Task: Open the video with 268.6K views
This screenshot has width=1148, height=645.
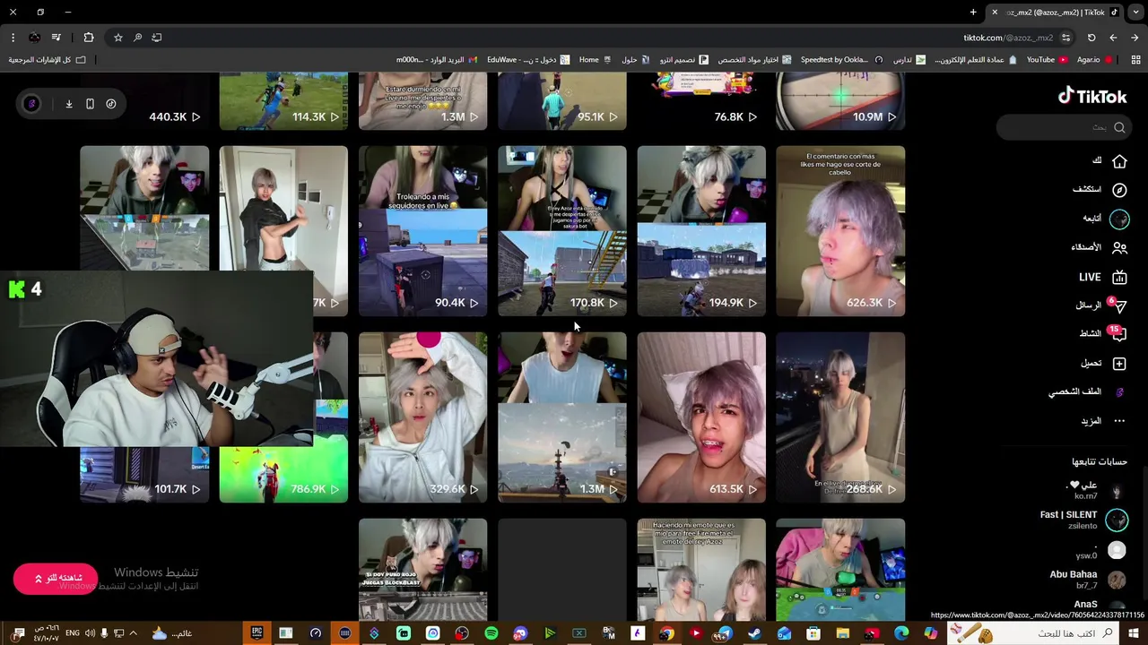Action: click(x=840, y=417)
